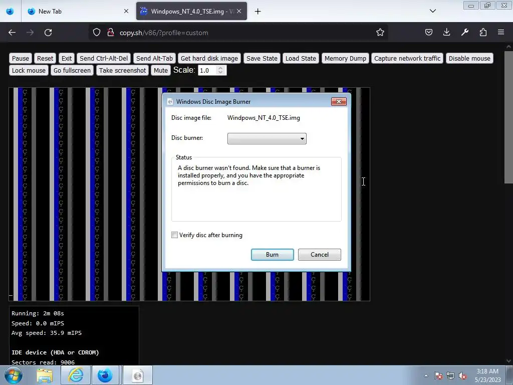
Task: Open the wrench developer tools icon
Action: click(x=464, y=33)
